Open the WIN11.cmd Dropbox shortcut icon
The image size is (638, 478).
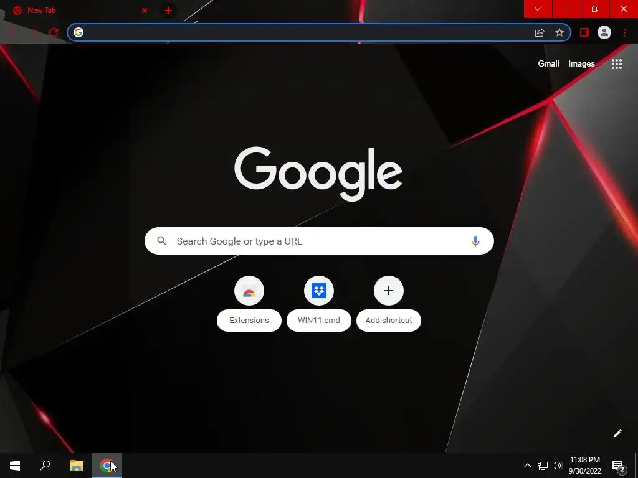[319, 291]
